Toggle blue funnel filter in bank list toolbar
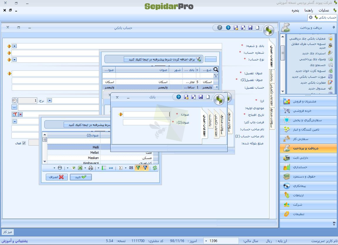The height and width of the screenshot is (245, 338). point(146,168)
